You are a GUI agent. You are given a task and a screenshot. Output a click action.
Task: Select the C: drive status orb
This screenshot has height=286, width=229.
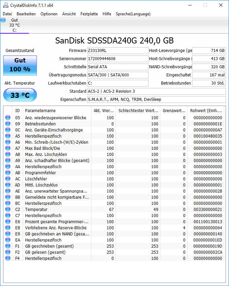coord(3,20)
